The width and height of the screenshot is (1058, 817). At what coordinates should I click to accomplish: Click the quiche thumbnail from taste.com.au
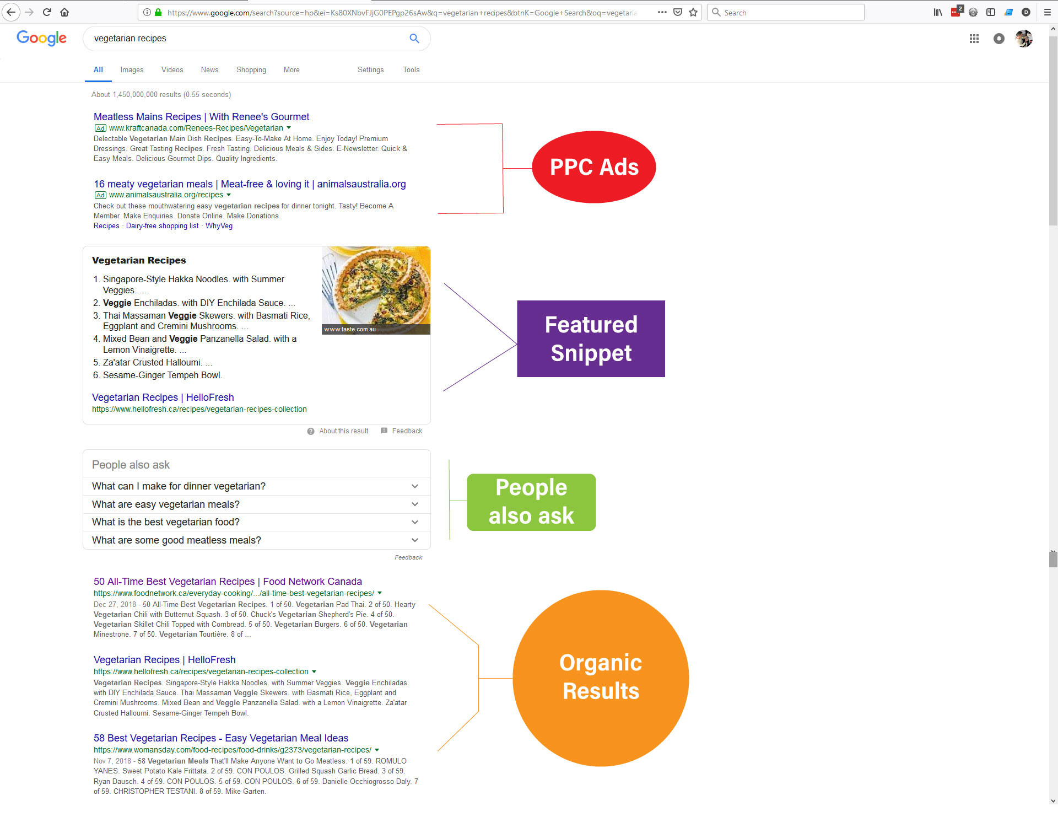[376, 291]
